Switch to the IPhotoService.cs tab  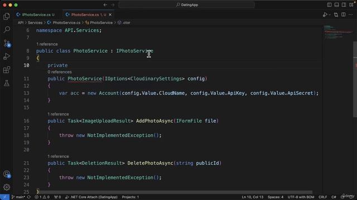click(36, 15)
